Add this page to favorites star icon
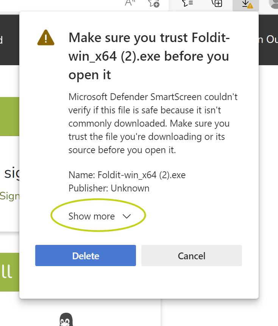Screen dimensions: 278x326 coord(153,3)
